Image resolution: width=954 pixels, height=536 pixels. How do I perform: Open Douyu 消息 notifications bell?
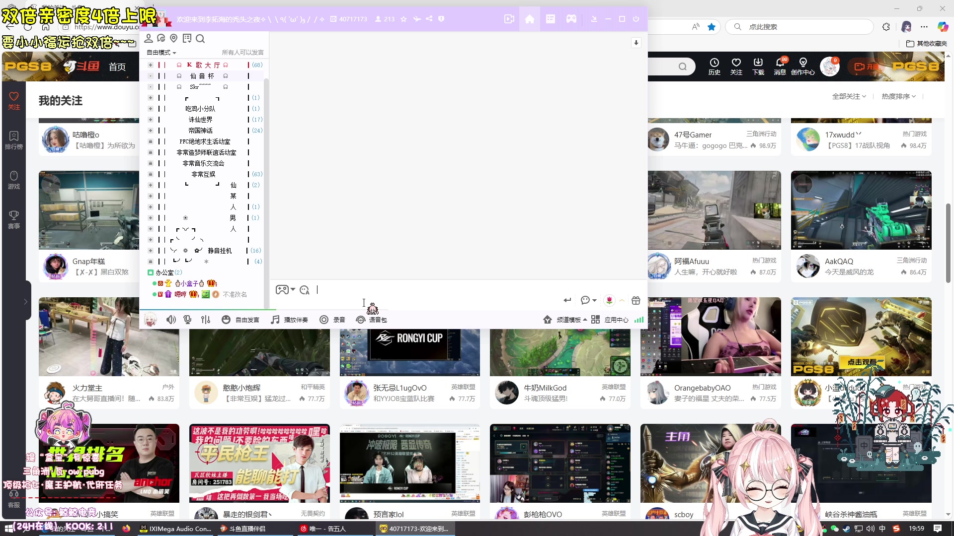tap(780, 66)
